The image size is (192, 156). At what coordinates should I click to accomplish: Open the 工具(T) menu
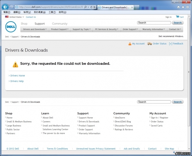click(x=52, y=12)
